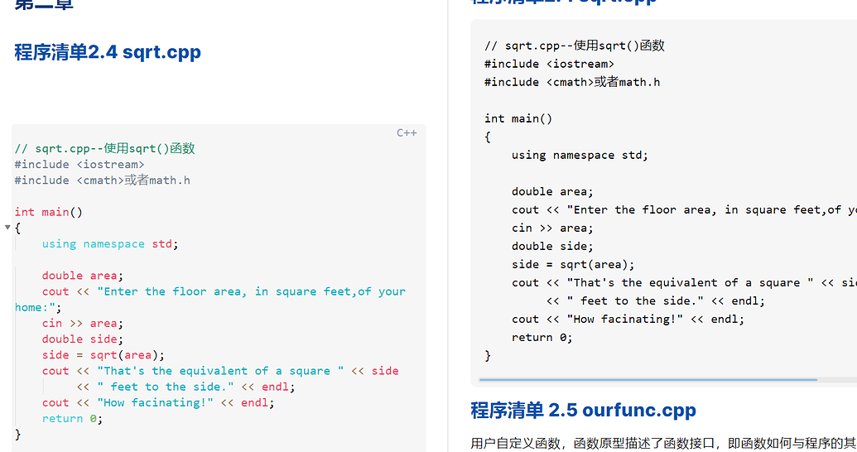
Task: Click 'side = sqrt(area);' in the editor
Action: [104, 355]
